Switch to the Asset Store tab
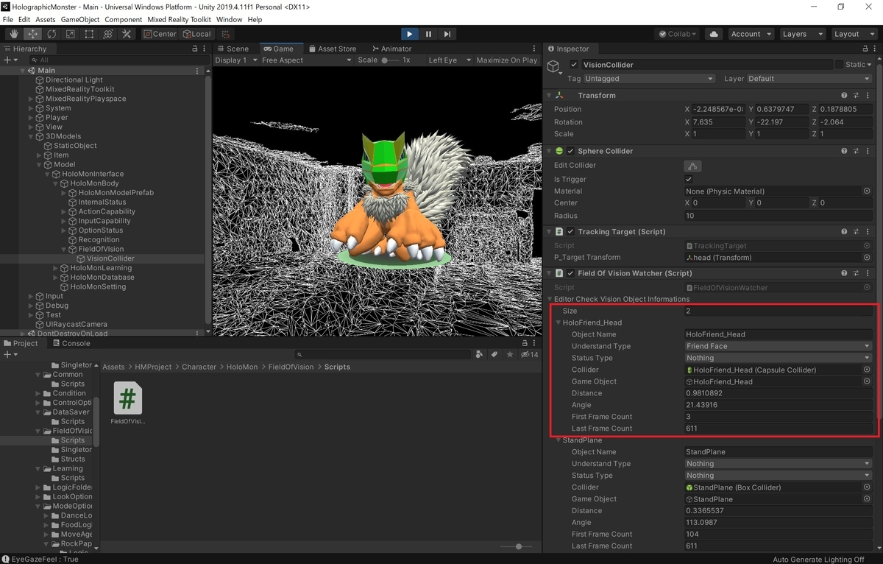Image resolution: width=883 pixels, height=564 pixels. (x=331, y=49)
